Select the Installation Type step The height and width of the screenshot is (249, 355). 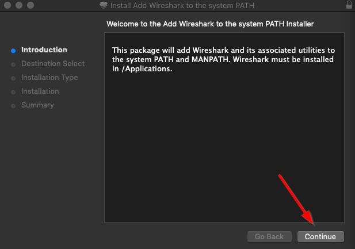(49, 78)
